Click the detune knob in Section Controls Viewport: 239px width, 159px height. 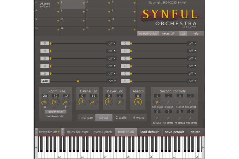pos(157,118)
